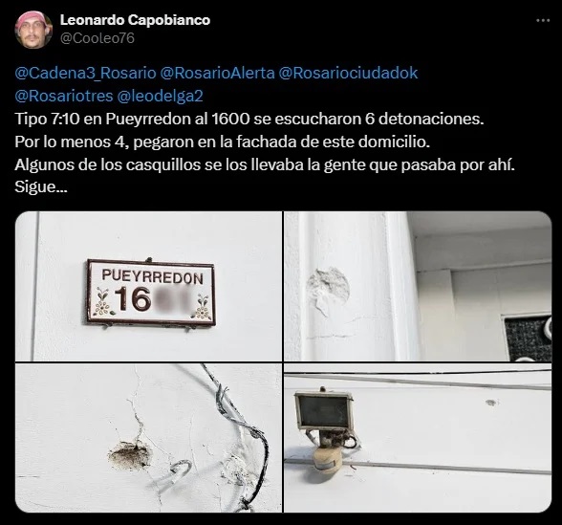The width and height of the screenshot is (562, 525).
Task: View the bullet dent on column photo
Action: point(418,286)
